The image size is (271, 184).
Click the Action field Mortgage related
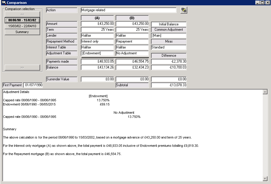[129, 10]
